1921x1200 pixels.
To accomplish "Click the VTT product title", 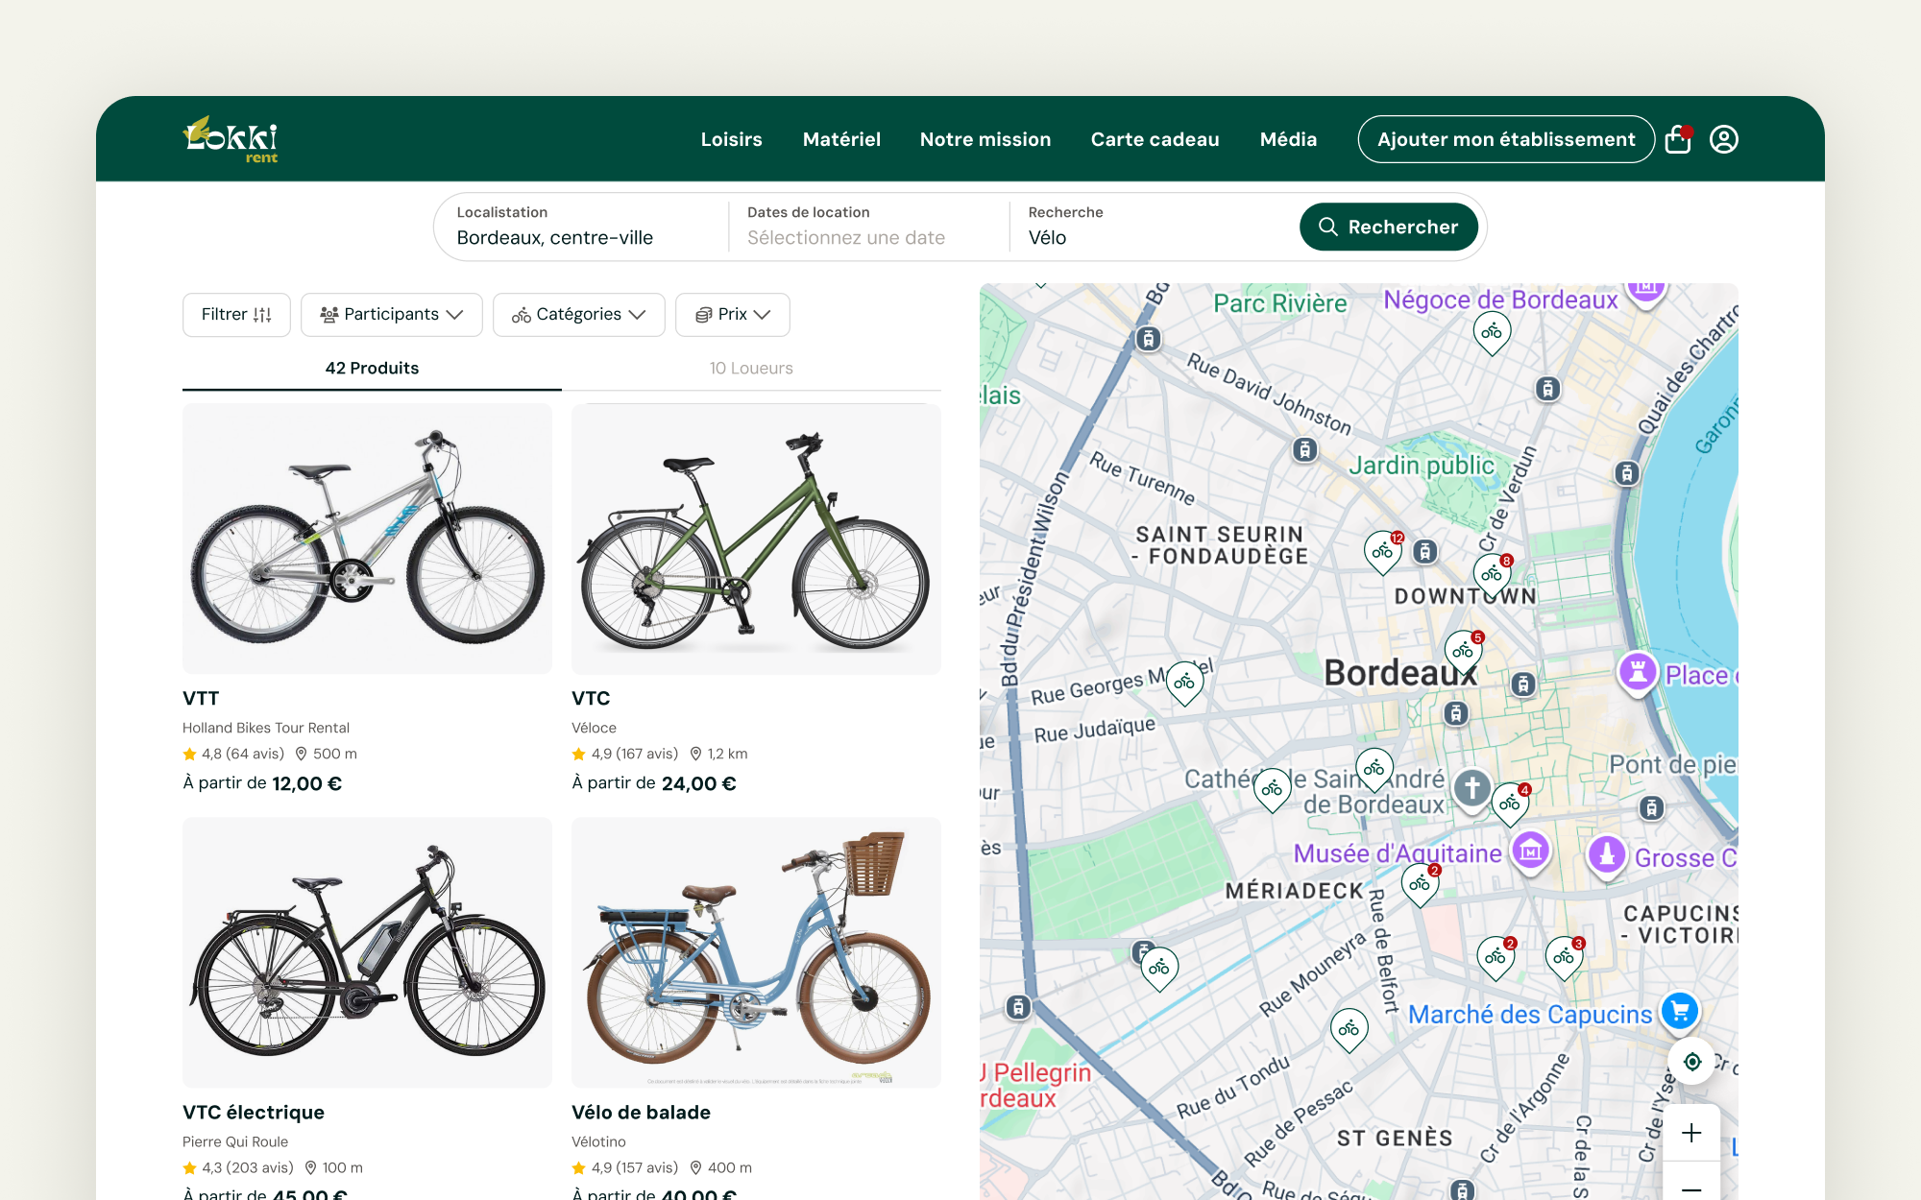I will (201, 698).
